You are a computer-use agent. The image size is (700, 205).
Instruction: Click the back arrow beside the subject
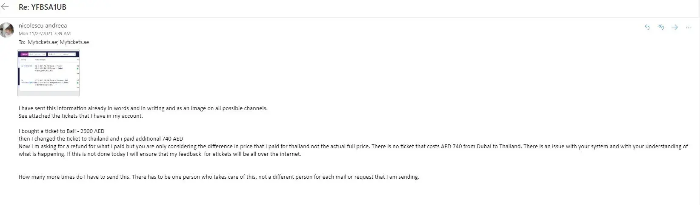point(5,7)
